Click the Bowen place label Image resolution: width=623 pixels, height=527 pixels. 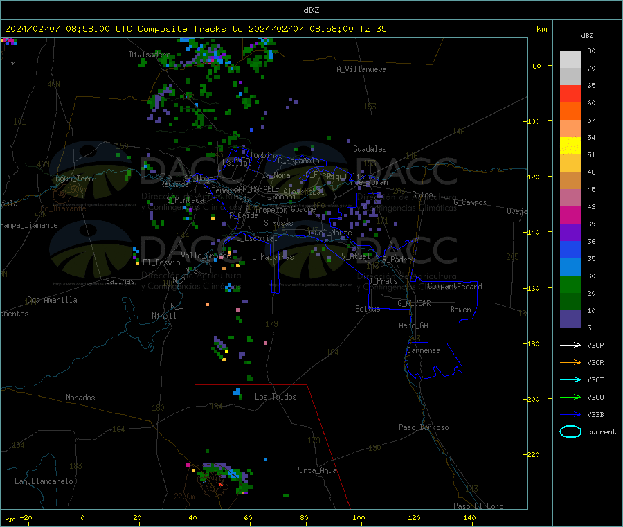[x=461, y=310]
